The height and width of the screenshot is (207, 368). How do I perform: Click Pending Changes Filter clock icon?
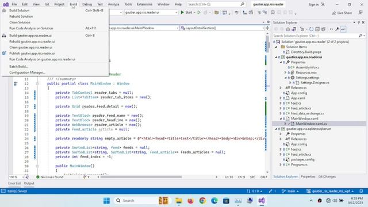tap(302, 29)
